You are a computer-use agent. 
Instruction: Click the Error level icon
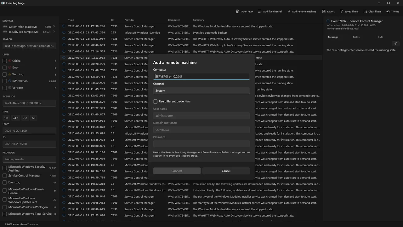tap(10, 67)
